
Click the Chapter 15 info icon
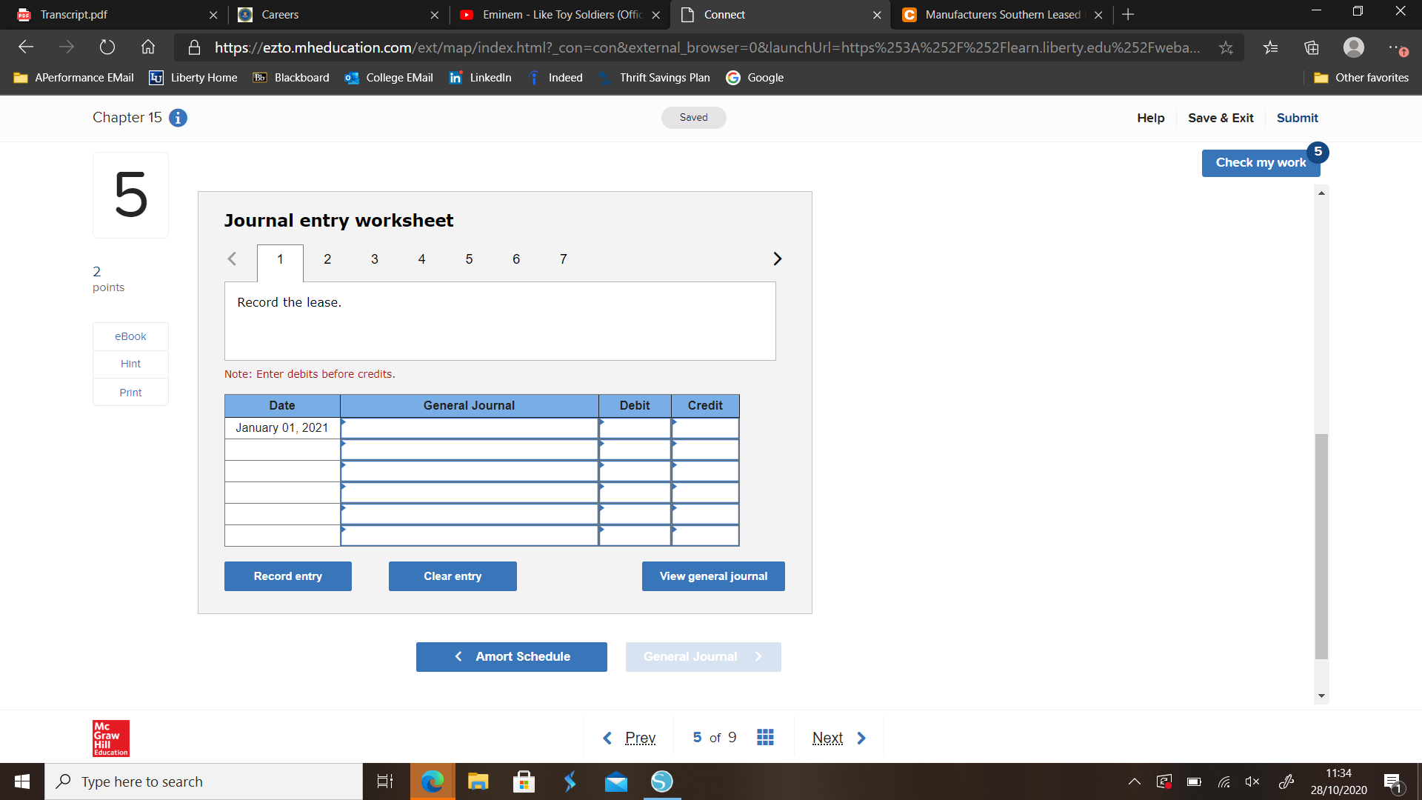click(177, 118)
